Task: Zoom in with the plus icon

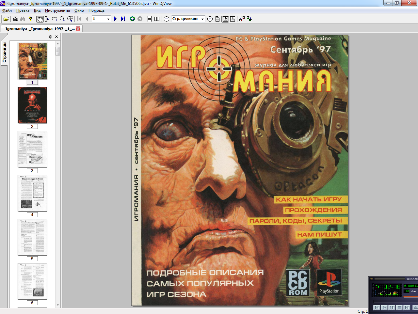Action: tap(210, 19)
